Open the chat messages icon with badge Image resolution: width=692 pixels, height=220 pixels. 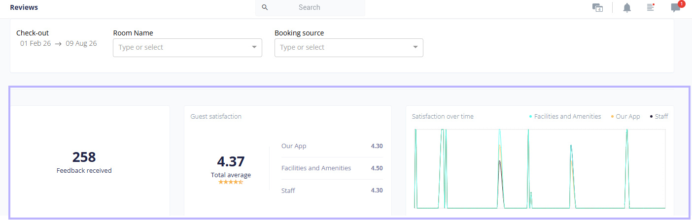[676, 7]
